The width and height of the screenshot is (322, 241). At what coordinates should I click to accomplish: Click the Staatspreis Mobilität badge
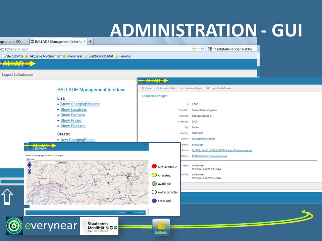(x=99, y=226)
